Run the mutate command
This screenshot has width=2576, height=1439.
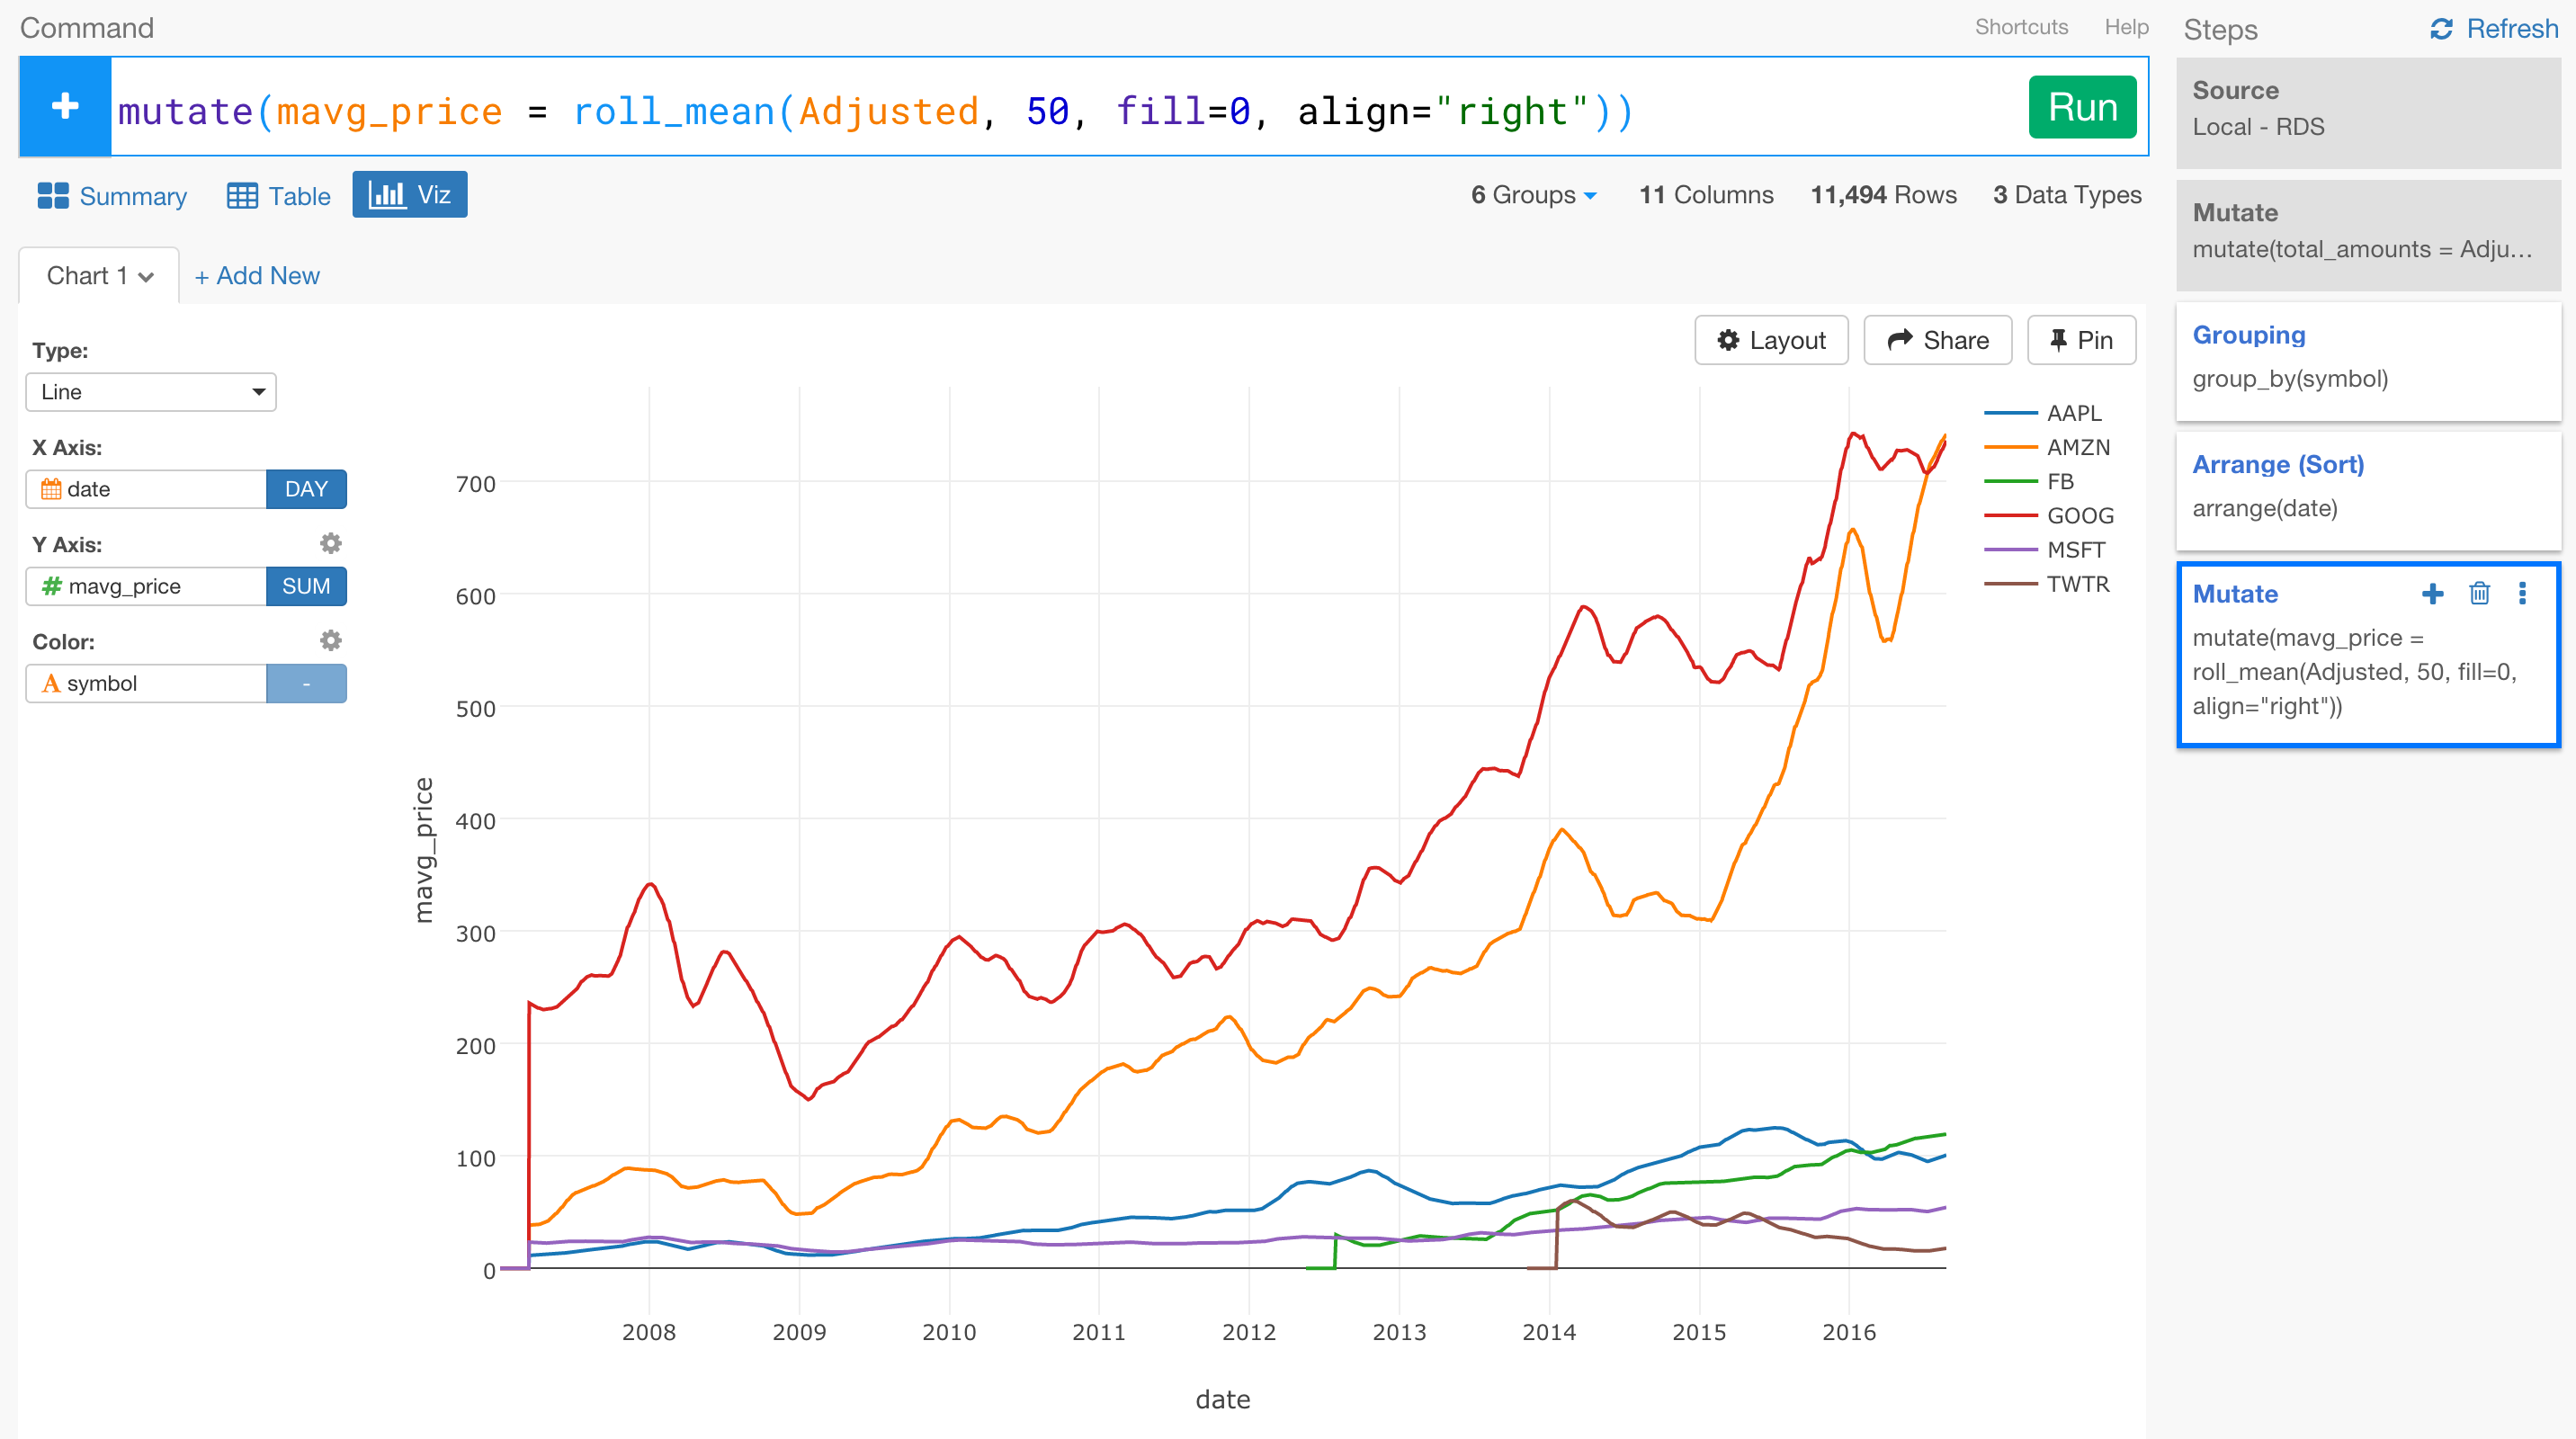[2082, 106]
